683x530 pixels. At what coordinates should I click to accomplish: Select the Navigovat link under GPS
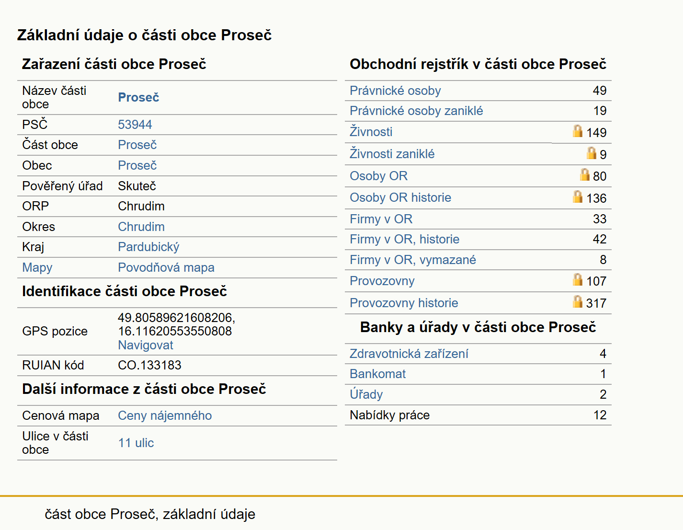point(146,345)
